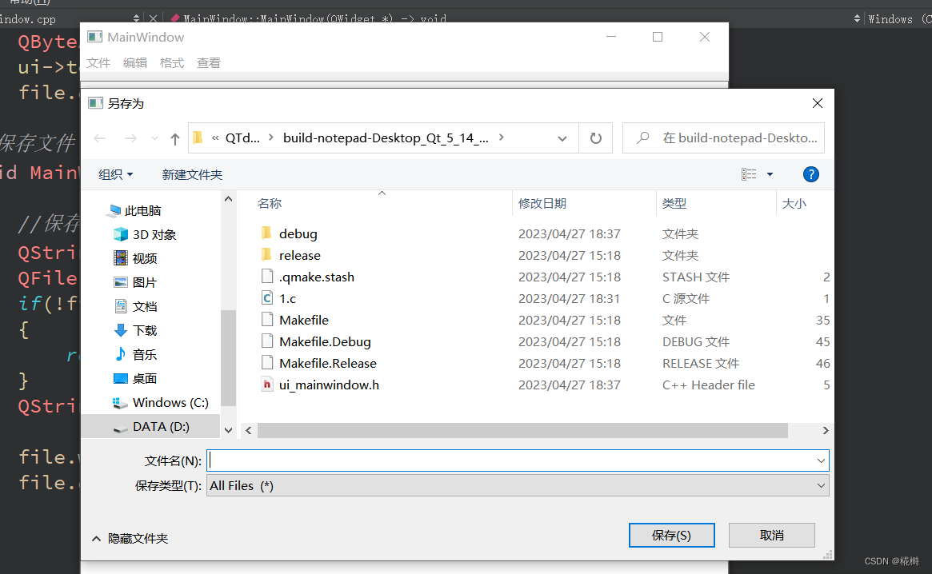The image size is (932, 574).
Task: Refresh the folder view
Action: coord(595,138)
